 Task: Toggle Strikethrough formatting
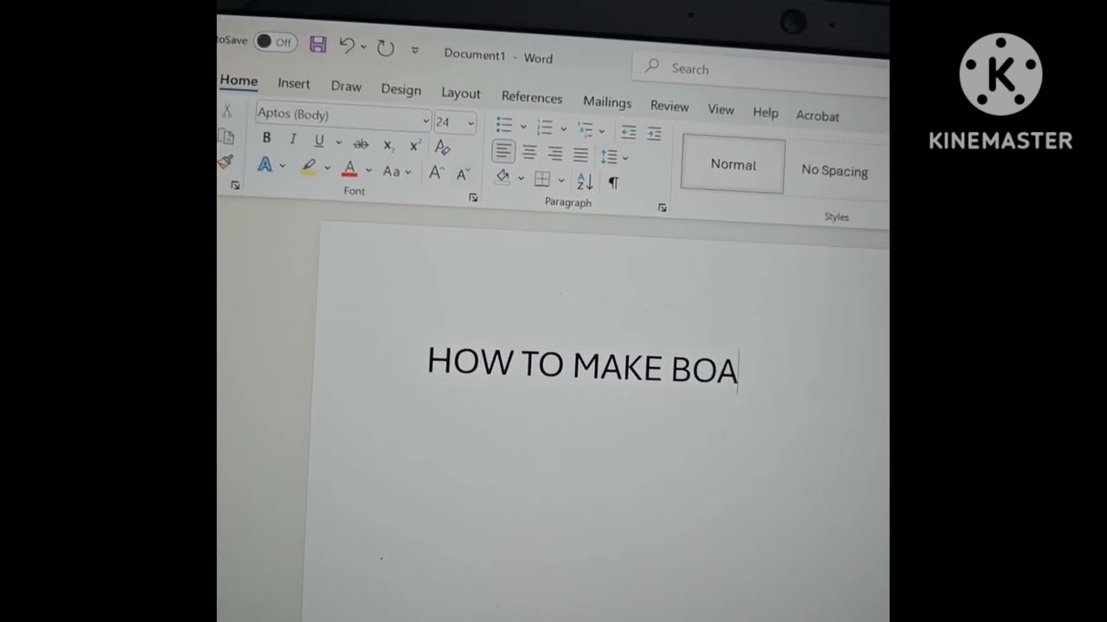tap(361, 143)
